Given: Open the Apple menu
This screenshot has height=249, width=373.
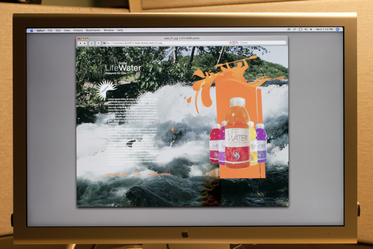Looking at the screenshot, I should pyautogui.click(x=31, y=30).
